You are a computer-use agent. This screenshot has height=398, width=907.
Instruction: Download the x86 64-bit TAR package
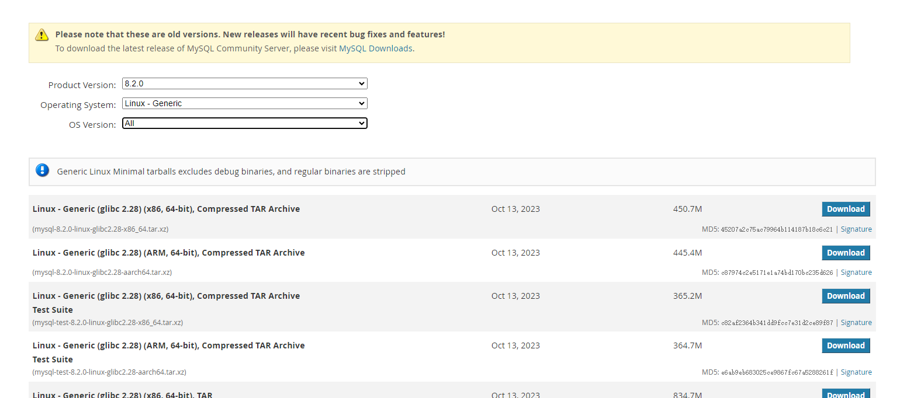pos(846,394)
